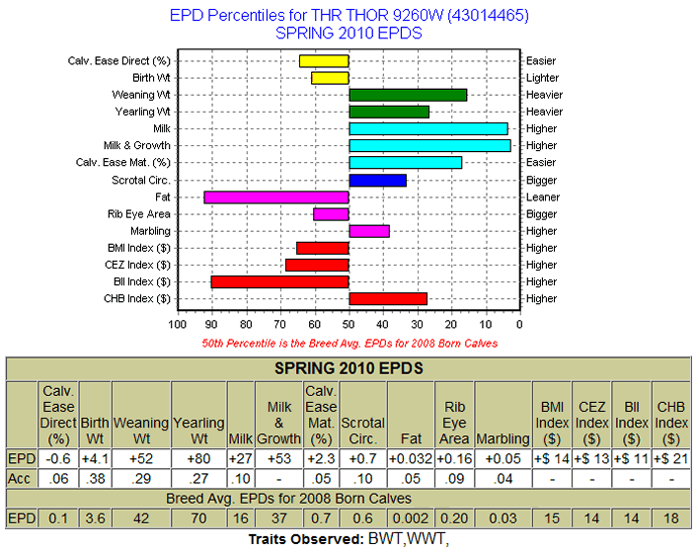Click the red BII Index bar
The width and height of the screenshot is (698, 551).
280,282
